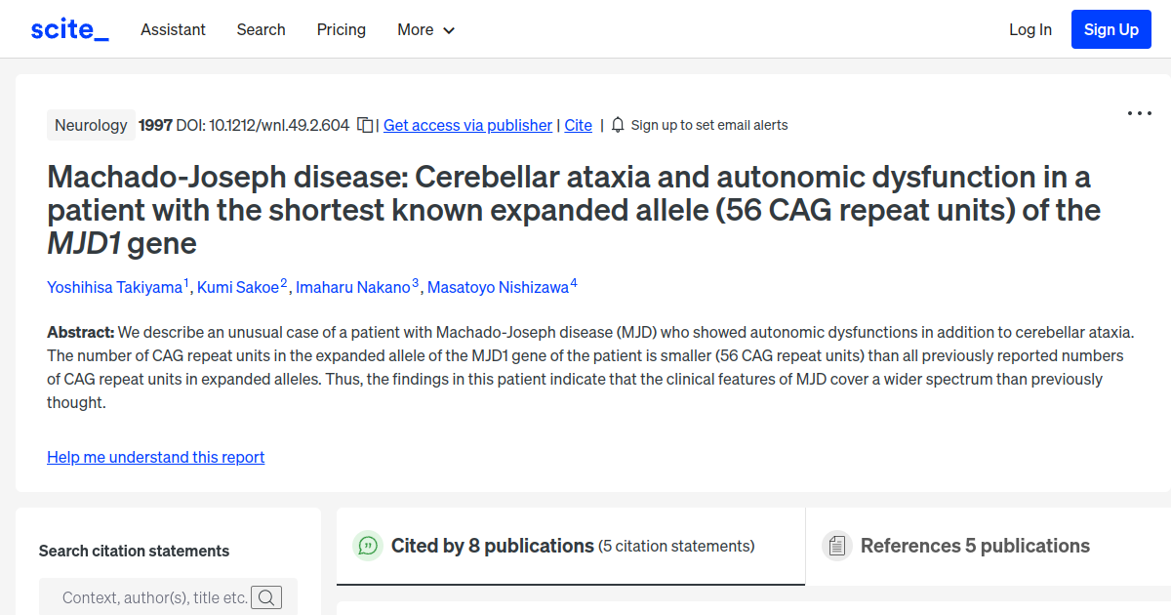Screen dimensions: 1171x615
Task: Click the quote bubble icon beside Cited by
Action: point(368,546)
